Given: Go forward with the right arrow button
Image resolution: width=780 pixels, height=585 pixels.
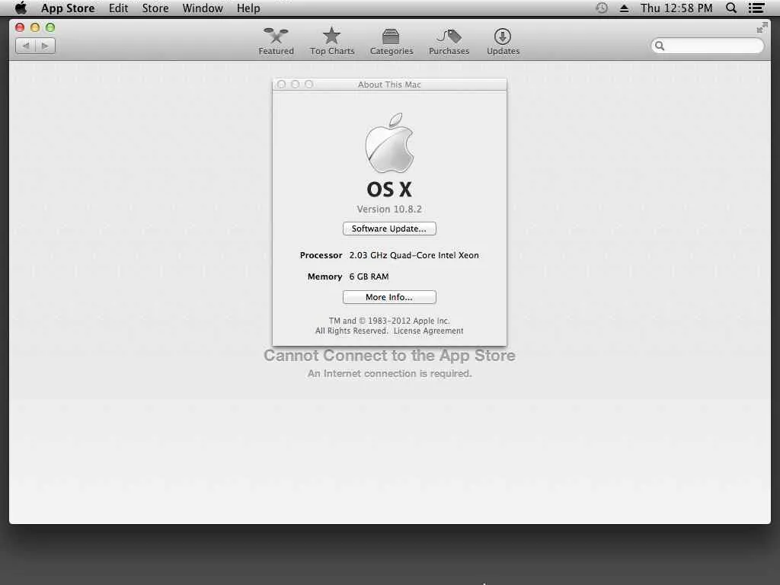Looking at the screenshot, I should (45, 46).
